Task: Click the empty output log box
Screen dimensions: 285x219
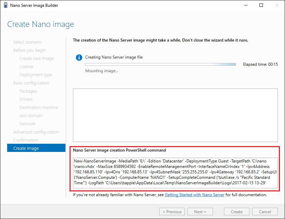Action: pyautogui.click(x=176, y=115)
